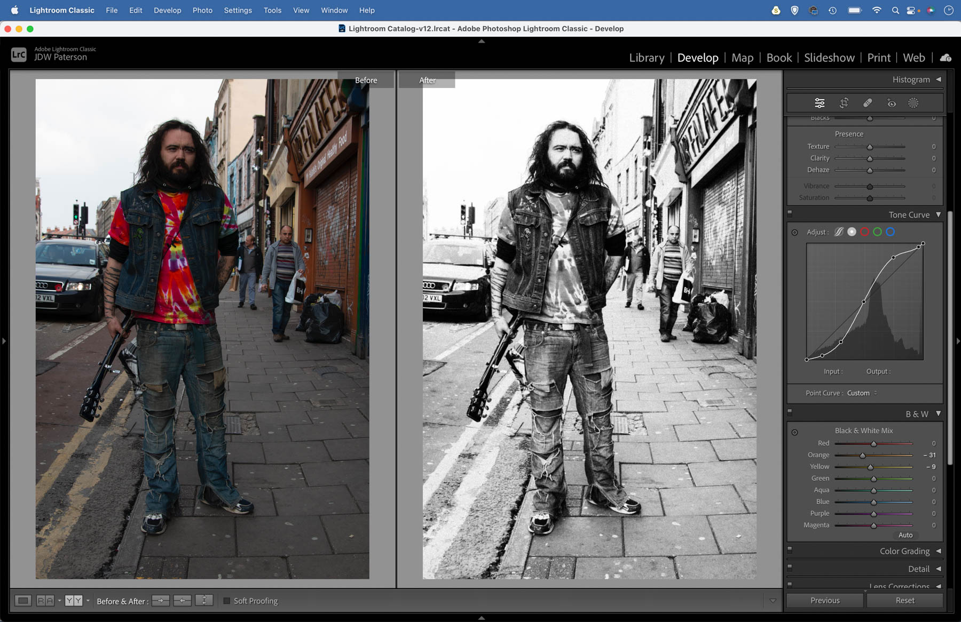Open the Masking tool

click(x=913, y=103)
